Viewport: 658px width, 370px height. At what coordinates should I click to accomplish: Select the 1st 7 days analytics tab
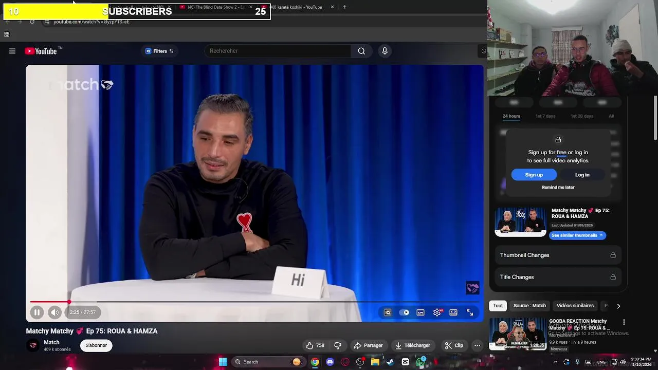(x=545, y=116)
